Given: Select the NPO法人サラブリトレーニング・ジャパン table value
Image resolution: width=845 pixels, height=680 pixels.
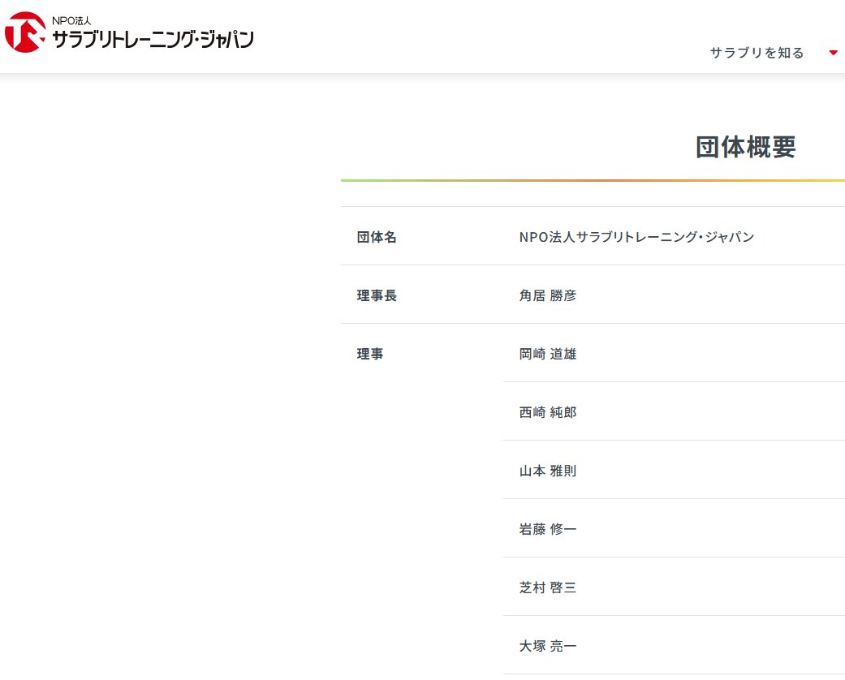Looking at the screenshot, I should (x=636, y=237).
